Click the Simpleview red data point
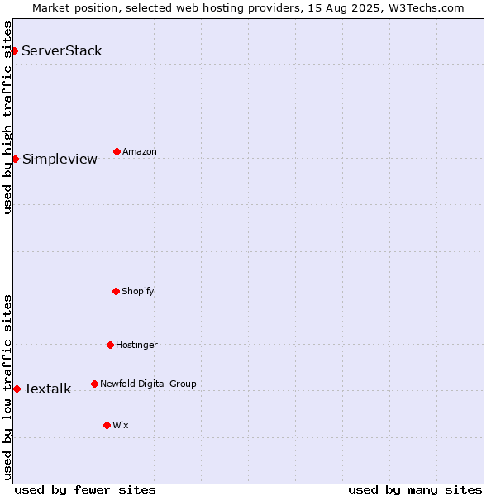Viewport: 496px width, 496px height. click(15, 159)
